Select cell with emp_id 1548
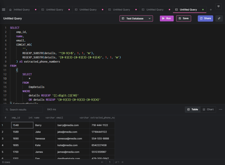The image size is (225, 165). pos(22,125)
